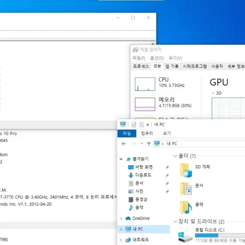The width and height of the screenshot is (245, 245).
Task: Click the Properties checkmark quick access icon
Action: click(x=134, y=124)
